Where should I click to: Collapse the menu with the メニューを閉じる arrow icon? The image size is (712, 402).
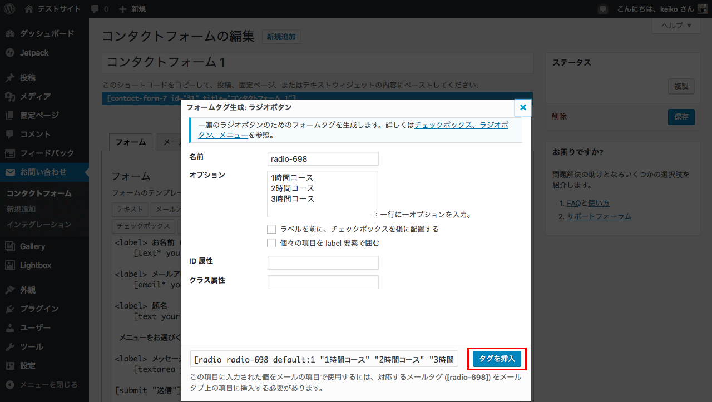coord(10,384)
